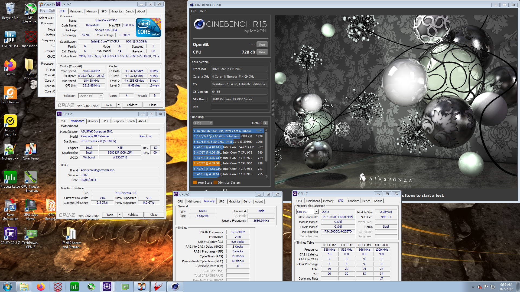Click Validate in the Mainboard CPU-Z window
This screenshot has height=292, width=520.
(x=133, y=215)
